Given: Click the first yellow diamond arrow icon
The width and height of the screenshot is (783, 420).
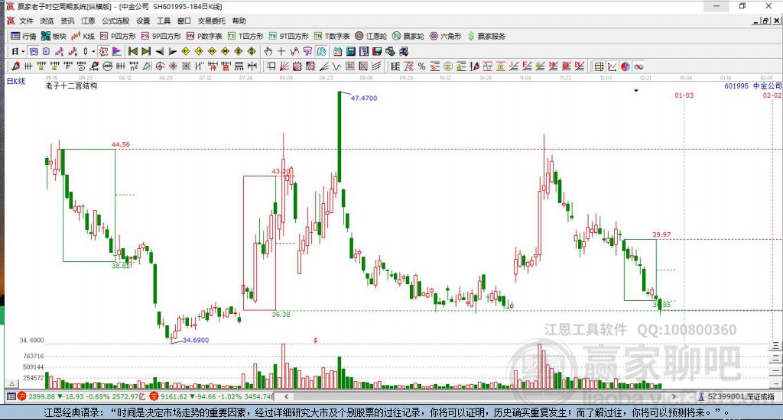Looking at the screenshot, I should pos(185,51).
